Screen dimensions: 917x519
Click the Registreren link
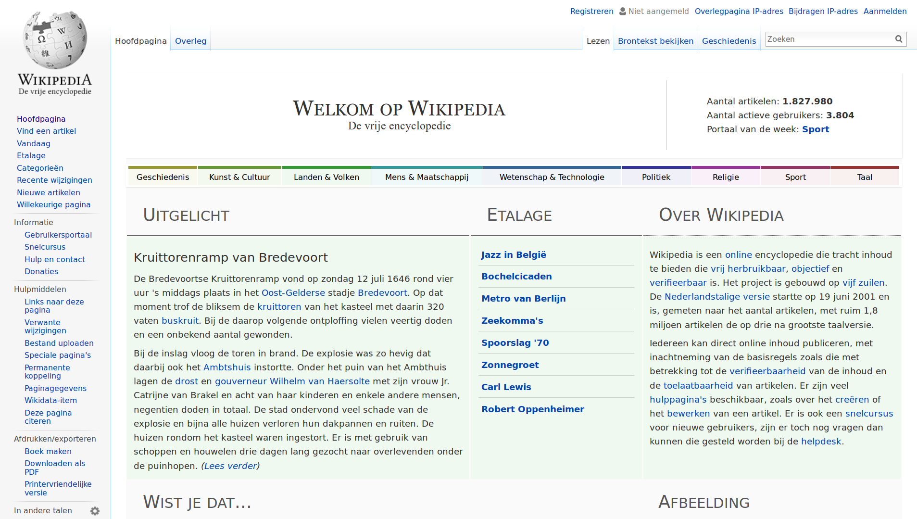[591, 11]
